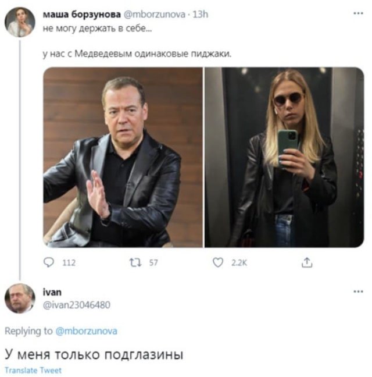372x377 pixels.
Task: Click the share upload icon
Action: coord(306,263)
